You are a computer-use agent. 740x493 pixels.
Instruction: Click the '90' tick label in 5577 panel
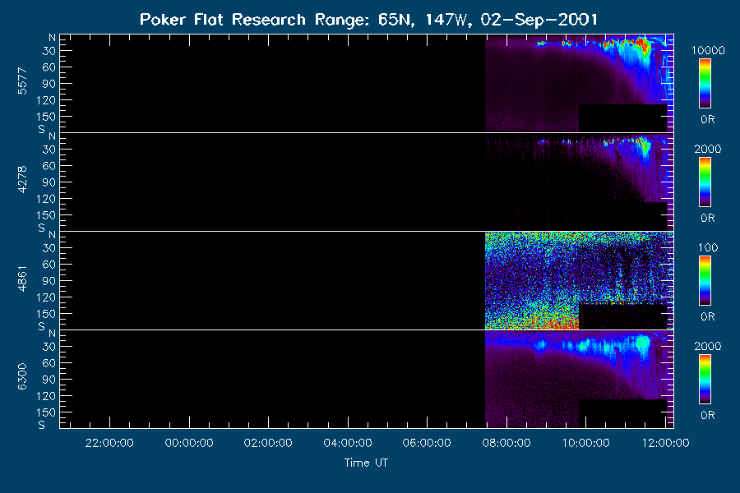tap(49, 84)
